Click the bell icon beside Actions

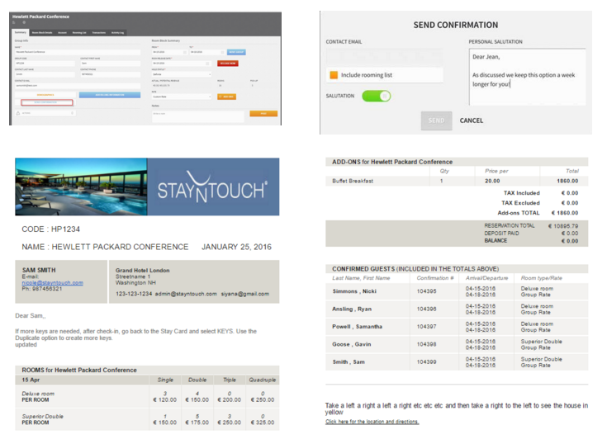[18, 113]
